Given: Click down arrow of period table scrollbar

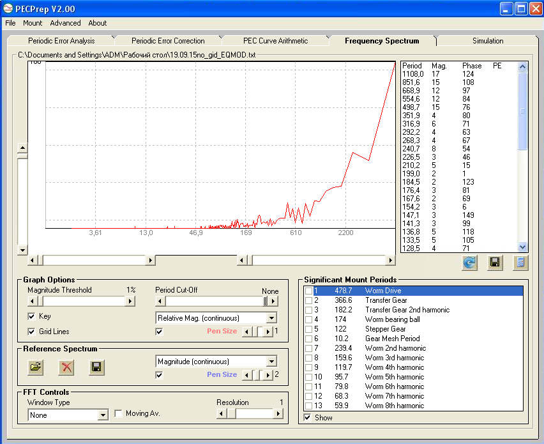Looking at the screenshot, I should click(522, 247).
